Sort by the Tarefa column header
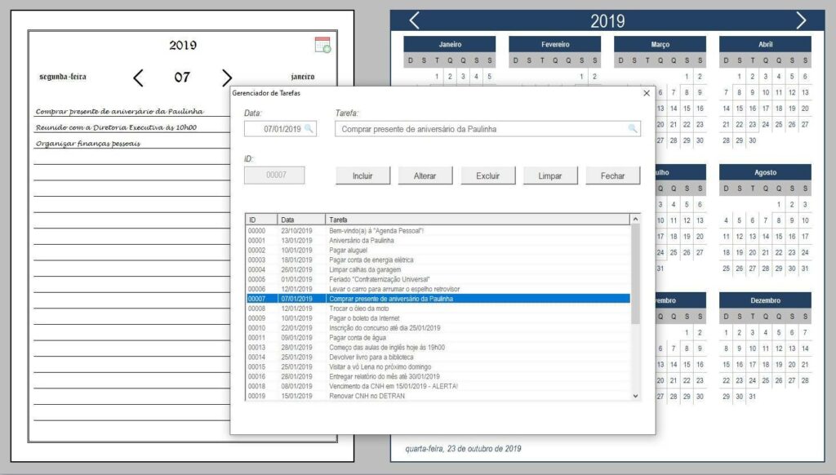Viewport: 836px width, 475px height. (478, 220)
